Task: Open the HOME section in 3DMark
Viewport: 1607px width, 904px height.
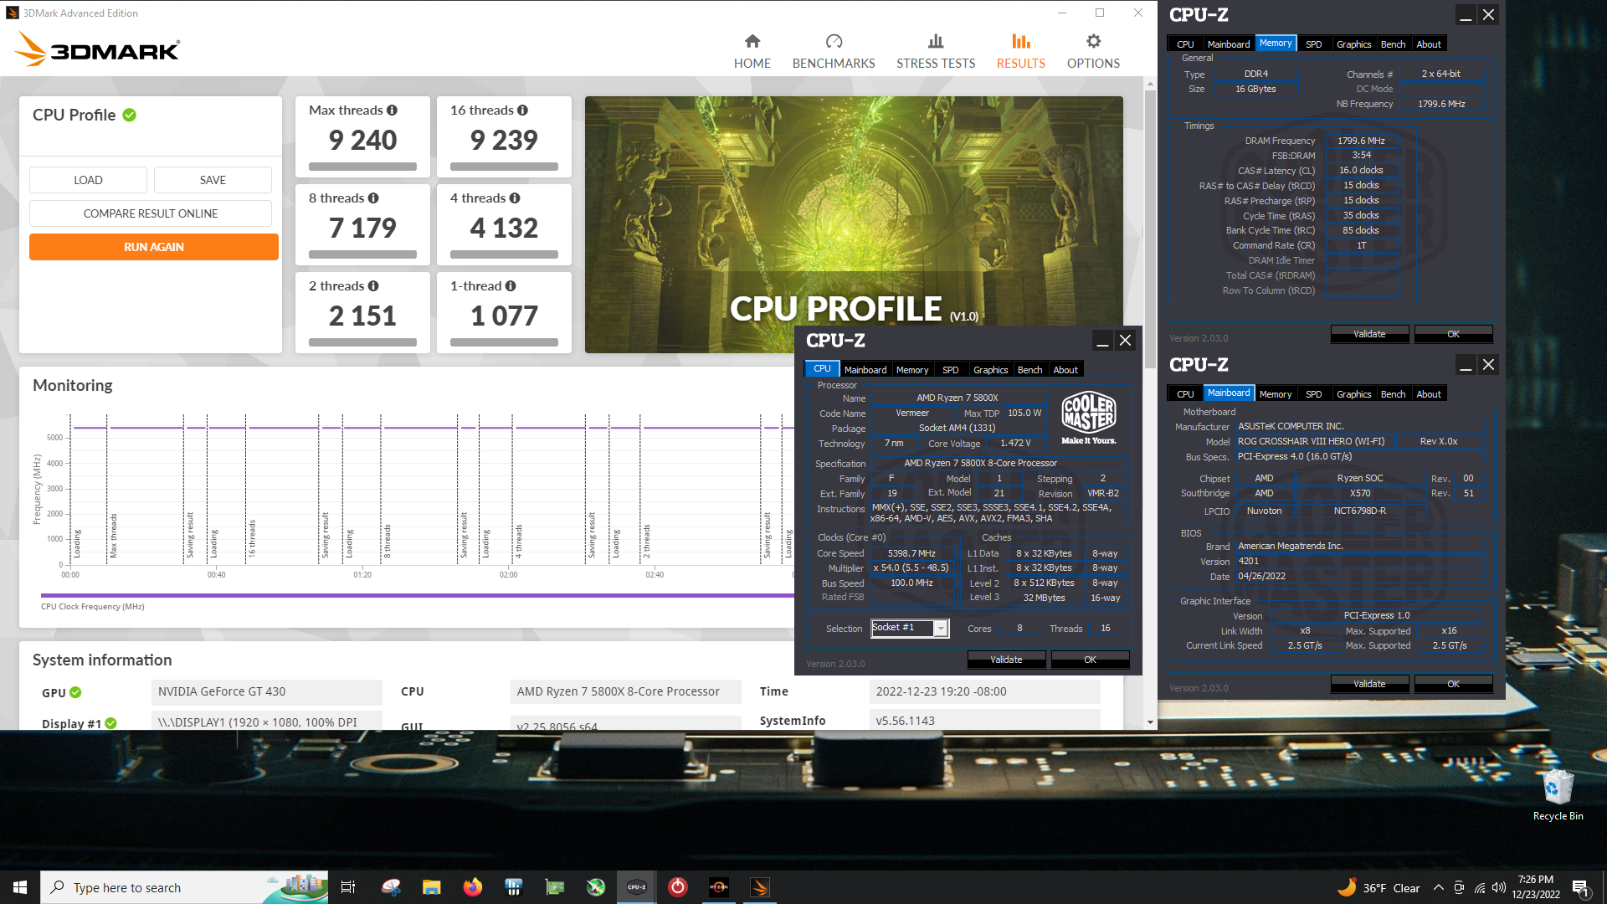Action: (x=752, y=51)
